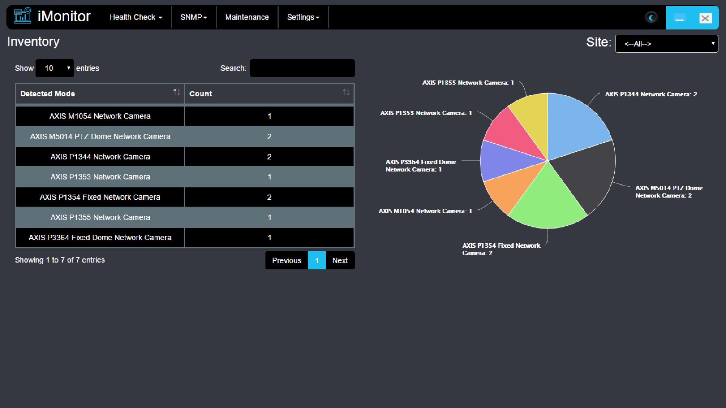
Task: Open the Health Check menu
Action: pos(136,17)
